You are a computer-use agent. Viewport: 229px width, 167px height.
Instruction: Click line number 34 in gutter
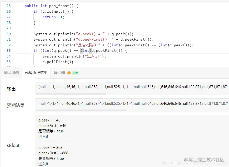pos(9,56)
